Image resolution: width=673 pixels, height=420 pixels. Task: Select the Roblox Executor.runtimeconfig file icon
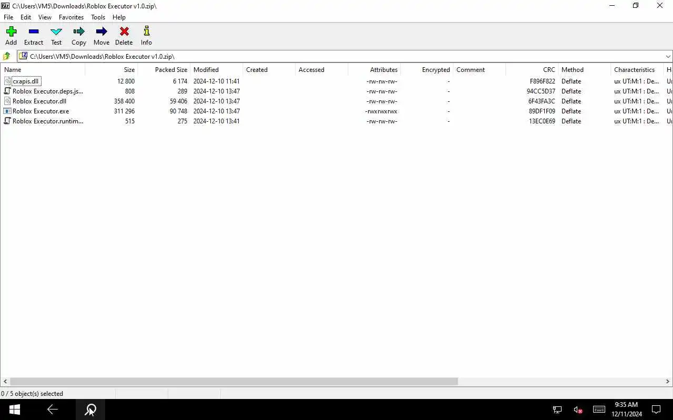click(7, 121)
